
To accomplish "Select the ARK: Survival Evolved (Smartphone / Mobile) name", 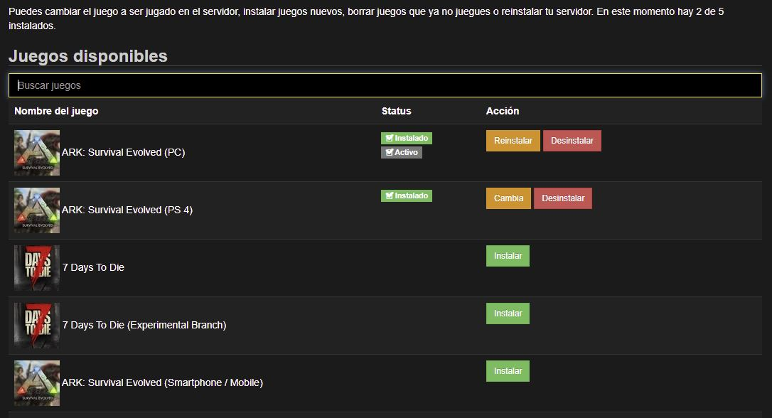I will coord(163,383).
